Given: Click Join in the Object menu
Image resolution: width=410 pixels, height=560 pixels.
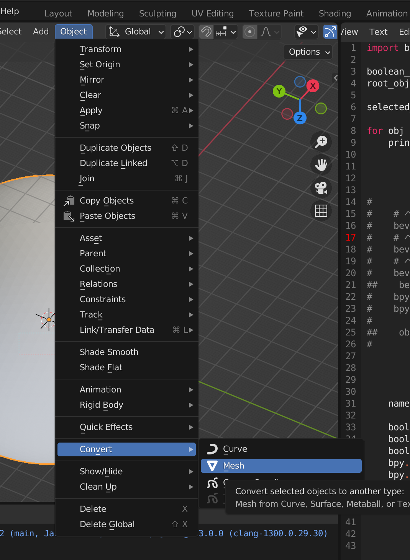Looking at the screenshot, I should [87, 179].
